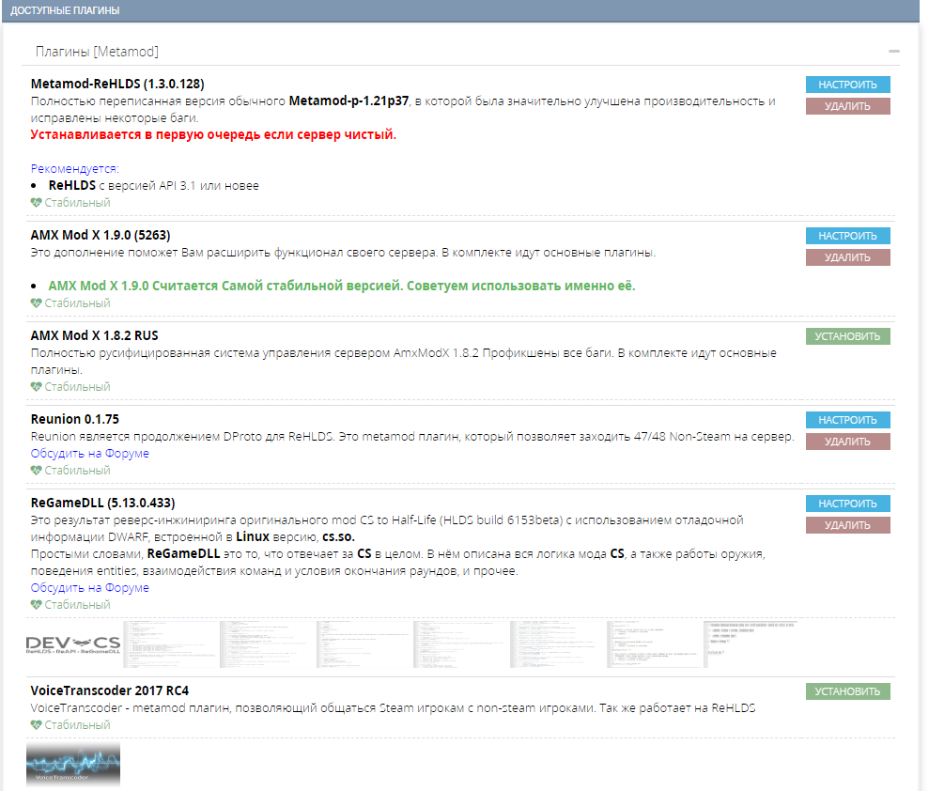Open the VoiceTranscoder waveform thumbnail
Screen dimensions: 929x791
click(73, 765)
